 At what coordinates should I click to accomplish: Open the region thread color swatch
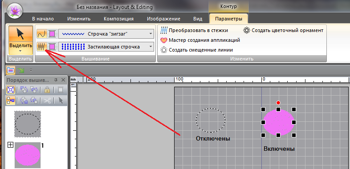click(52, 47)
